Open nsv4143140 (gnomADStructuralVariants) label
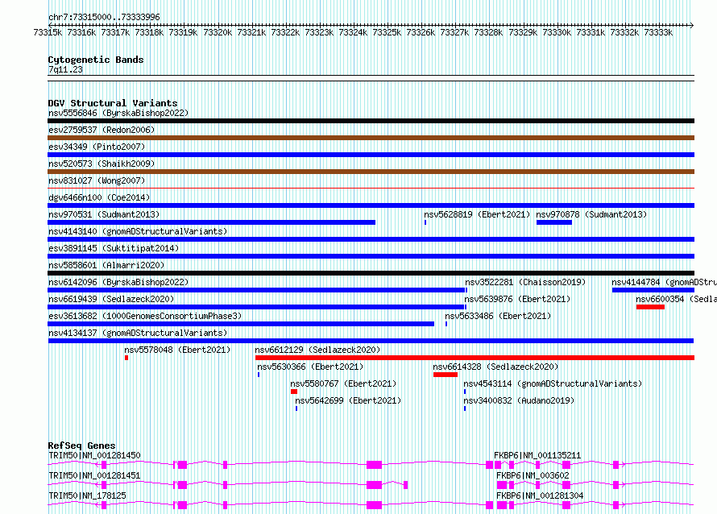The height and width of the screenshot is (514, 717). click(138, 231)
